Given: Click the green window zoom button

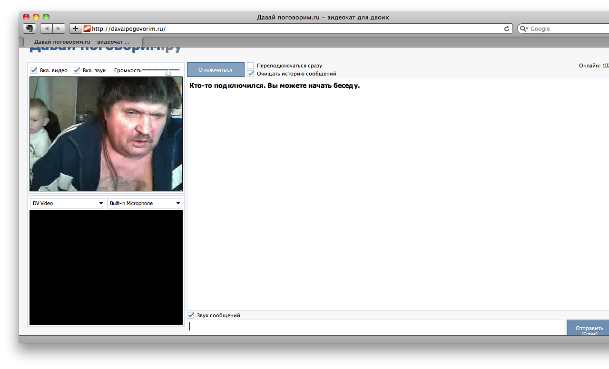Looking at the screenshot, I should pyautogui.click(x=46, y=17).
